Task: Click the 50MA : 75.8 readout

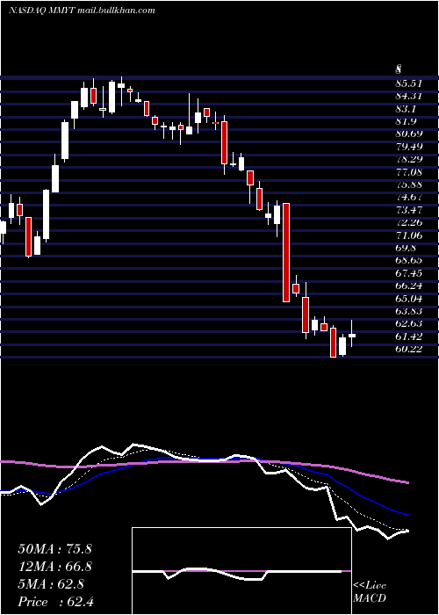Action: [x=54, y=549]
